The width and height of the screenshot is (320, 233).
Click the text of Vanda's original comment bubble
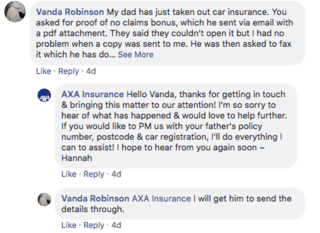point(166,33)
